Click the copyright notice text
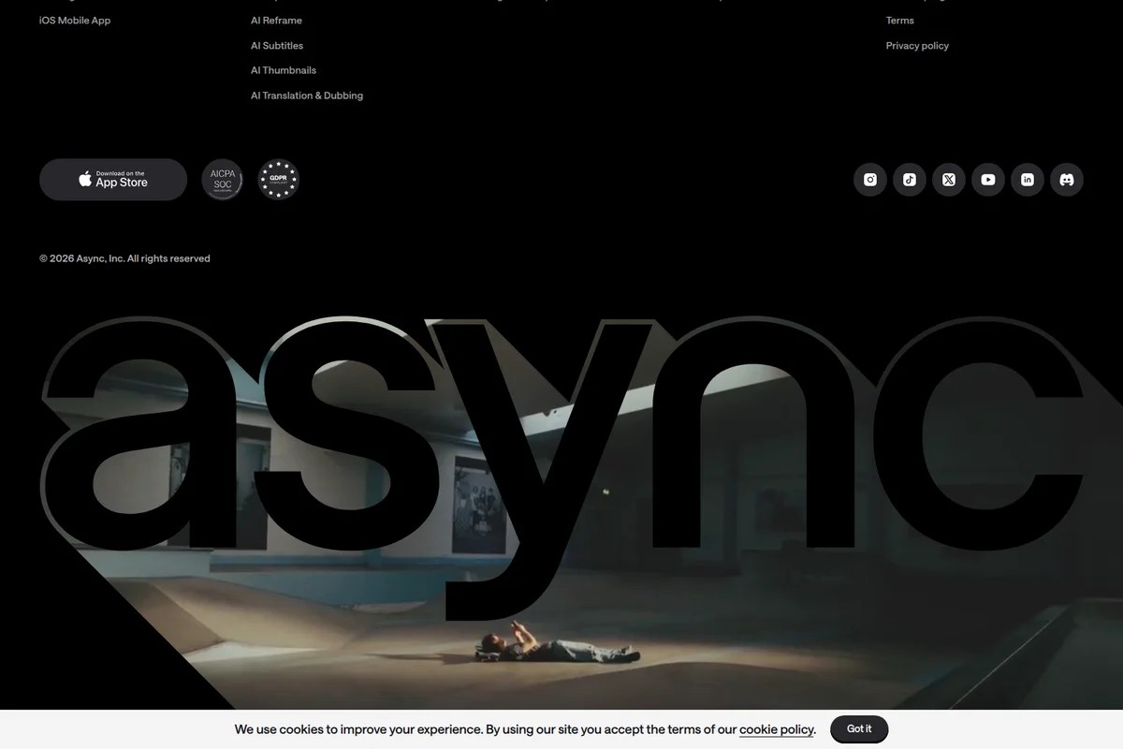Image resolution: width=1123 pixels, height=749 pixels. click(124, 257)
